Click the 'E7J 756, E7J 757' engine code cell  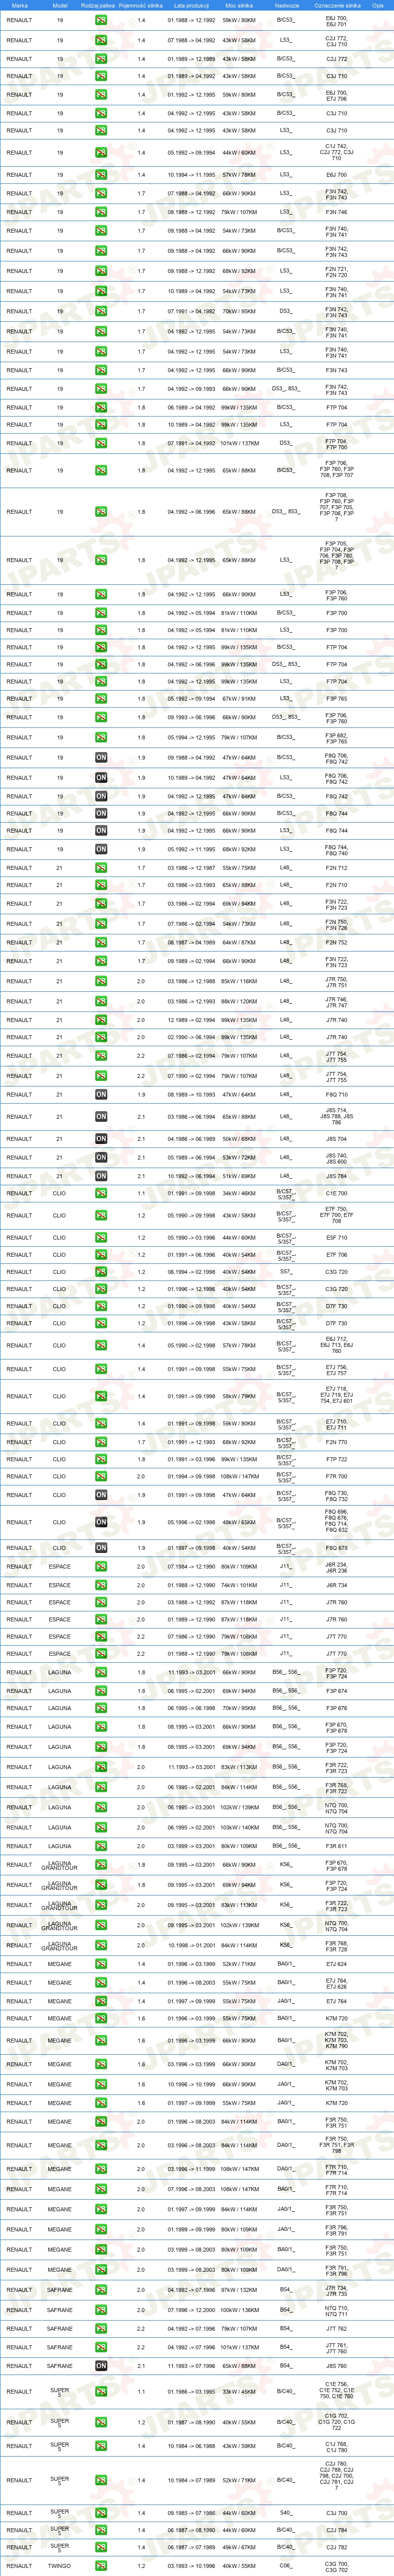tap(336, 1370)
